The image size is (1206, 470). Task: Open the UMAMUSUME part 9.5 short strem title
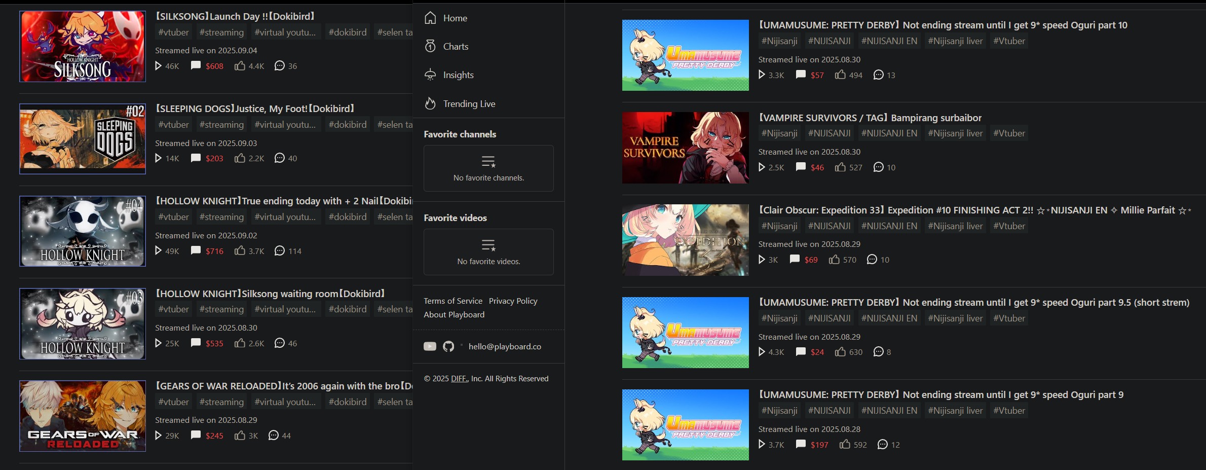[974, 303]
